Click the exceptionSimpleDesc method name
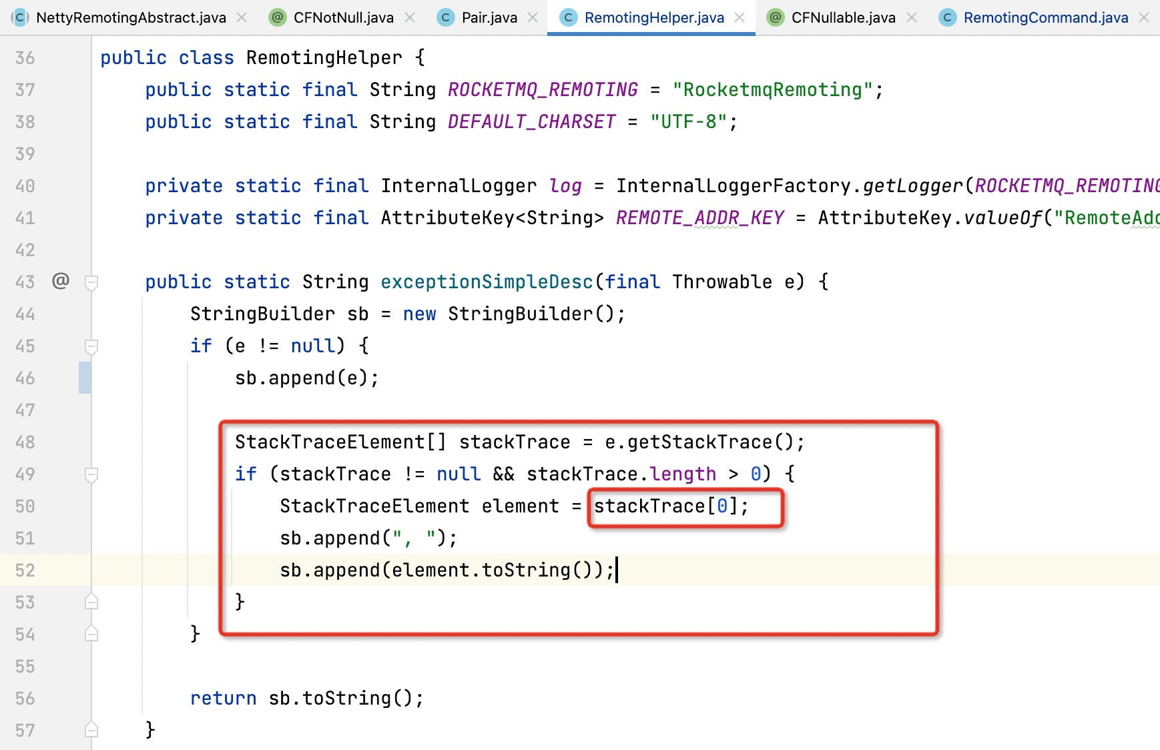1160x750 pixels. [x=487, y=282]
